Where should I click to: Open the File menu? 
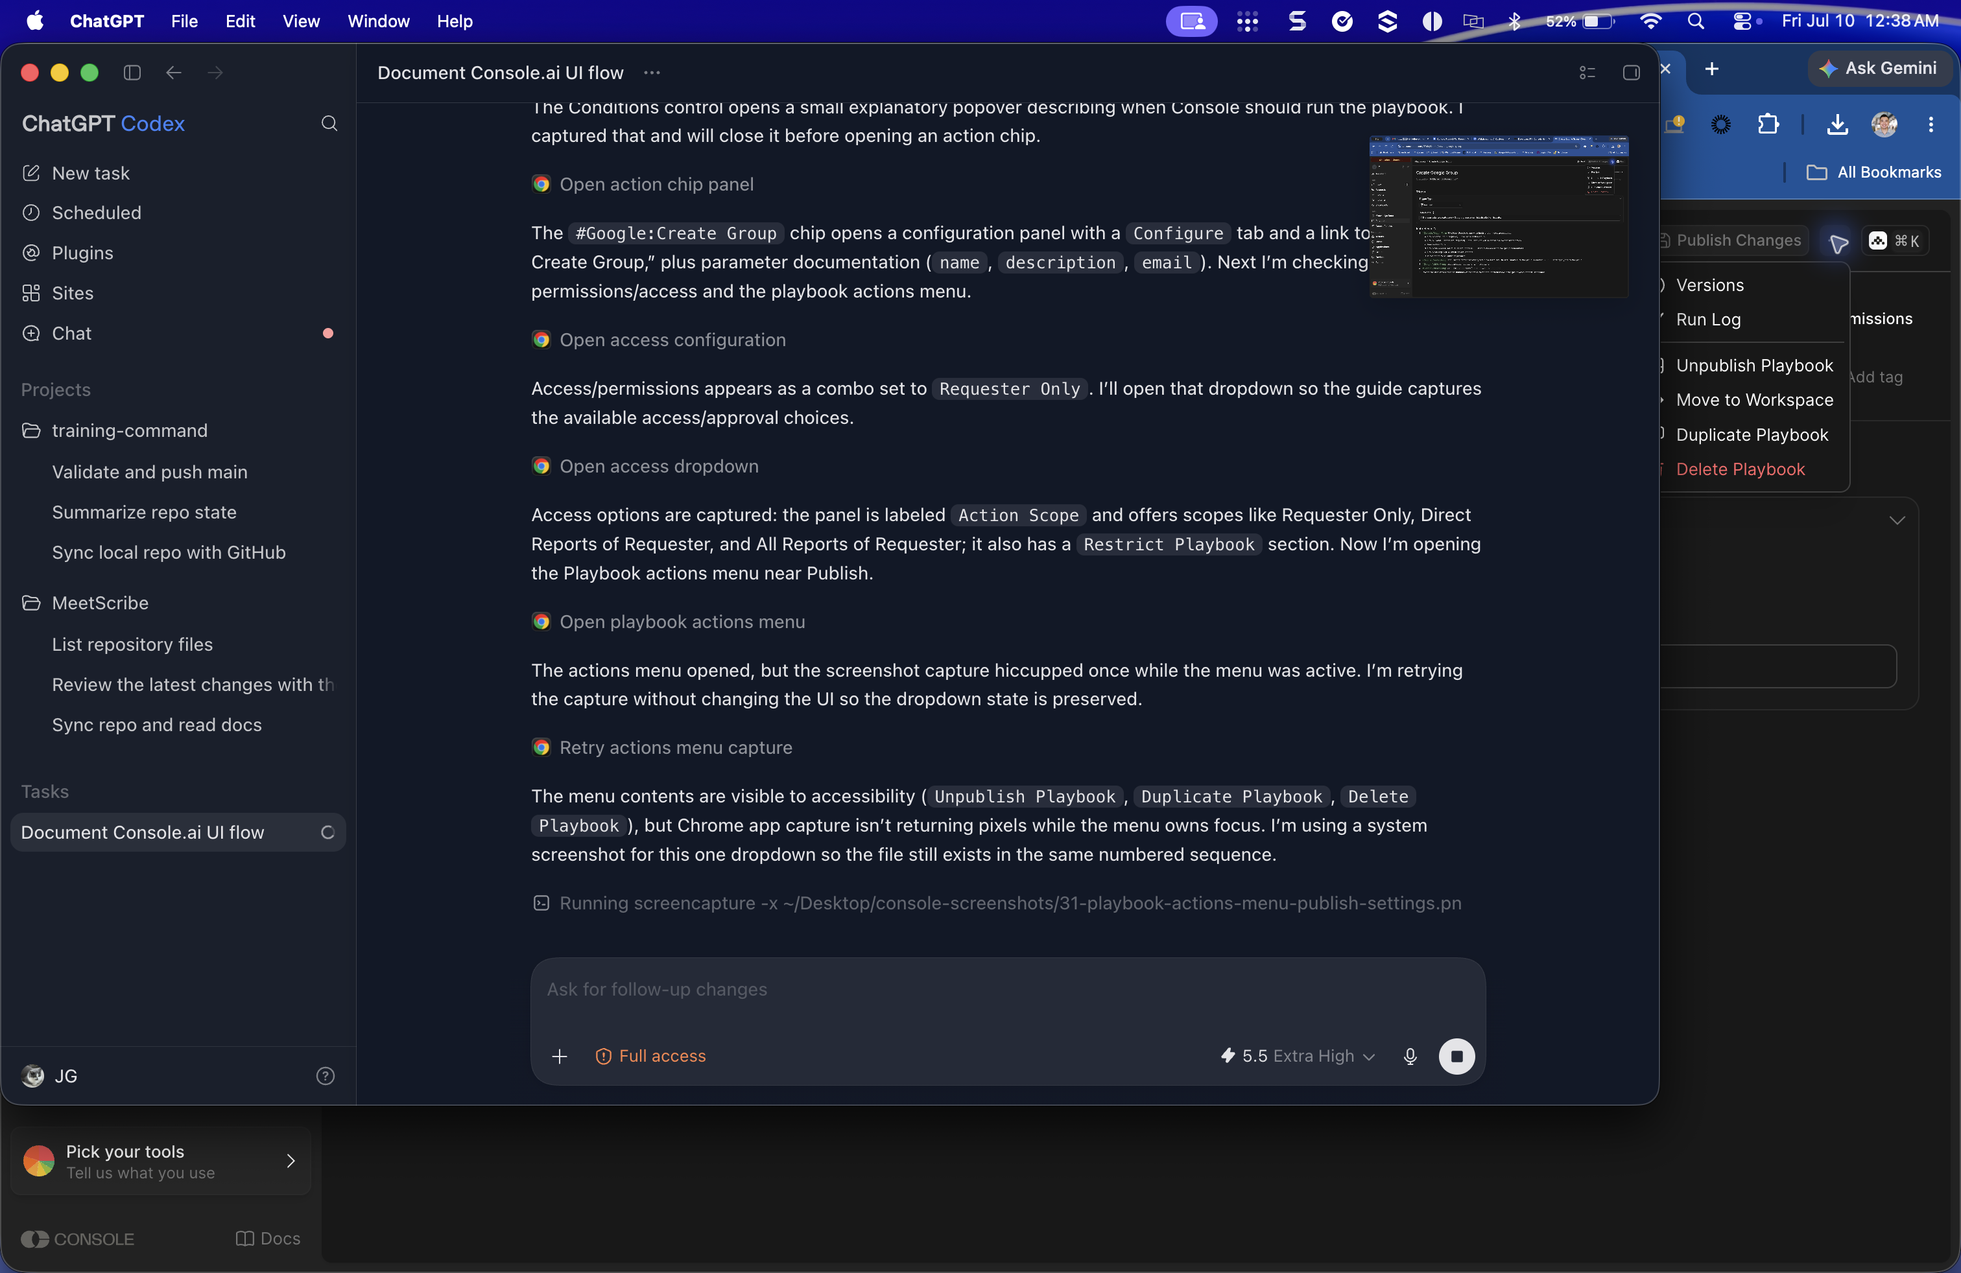tap(185, 21)
